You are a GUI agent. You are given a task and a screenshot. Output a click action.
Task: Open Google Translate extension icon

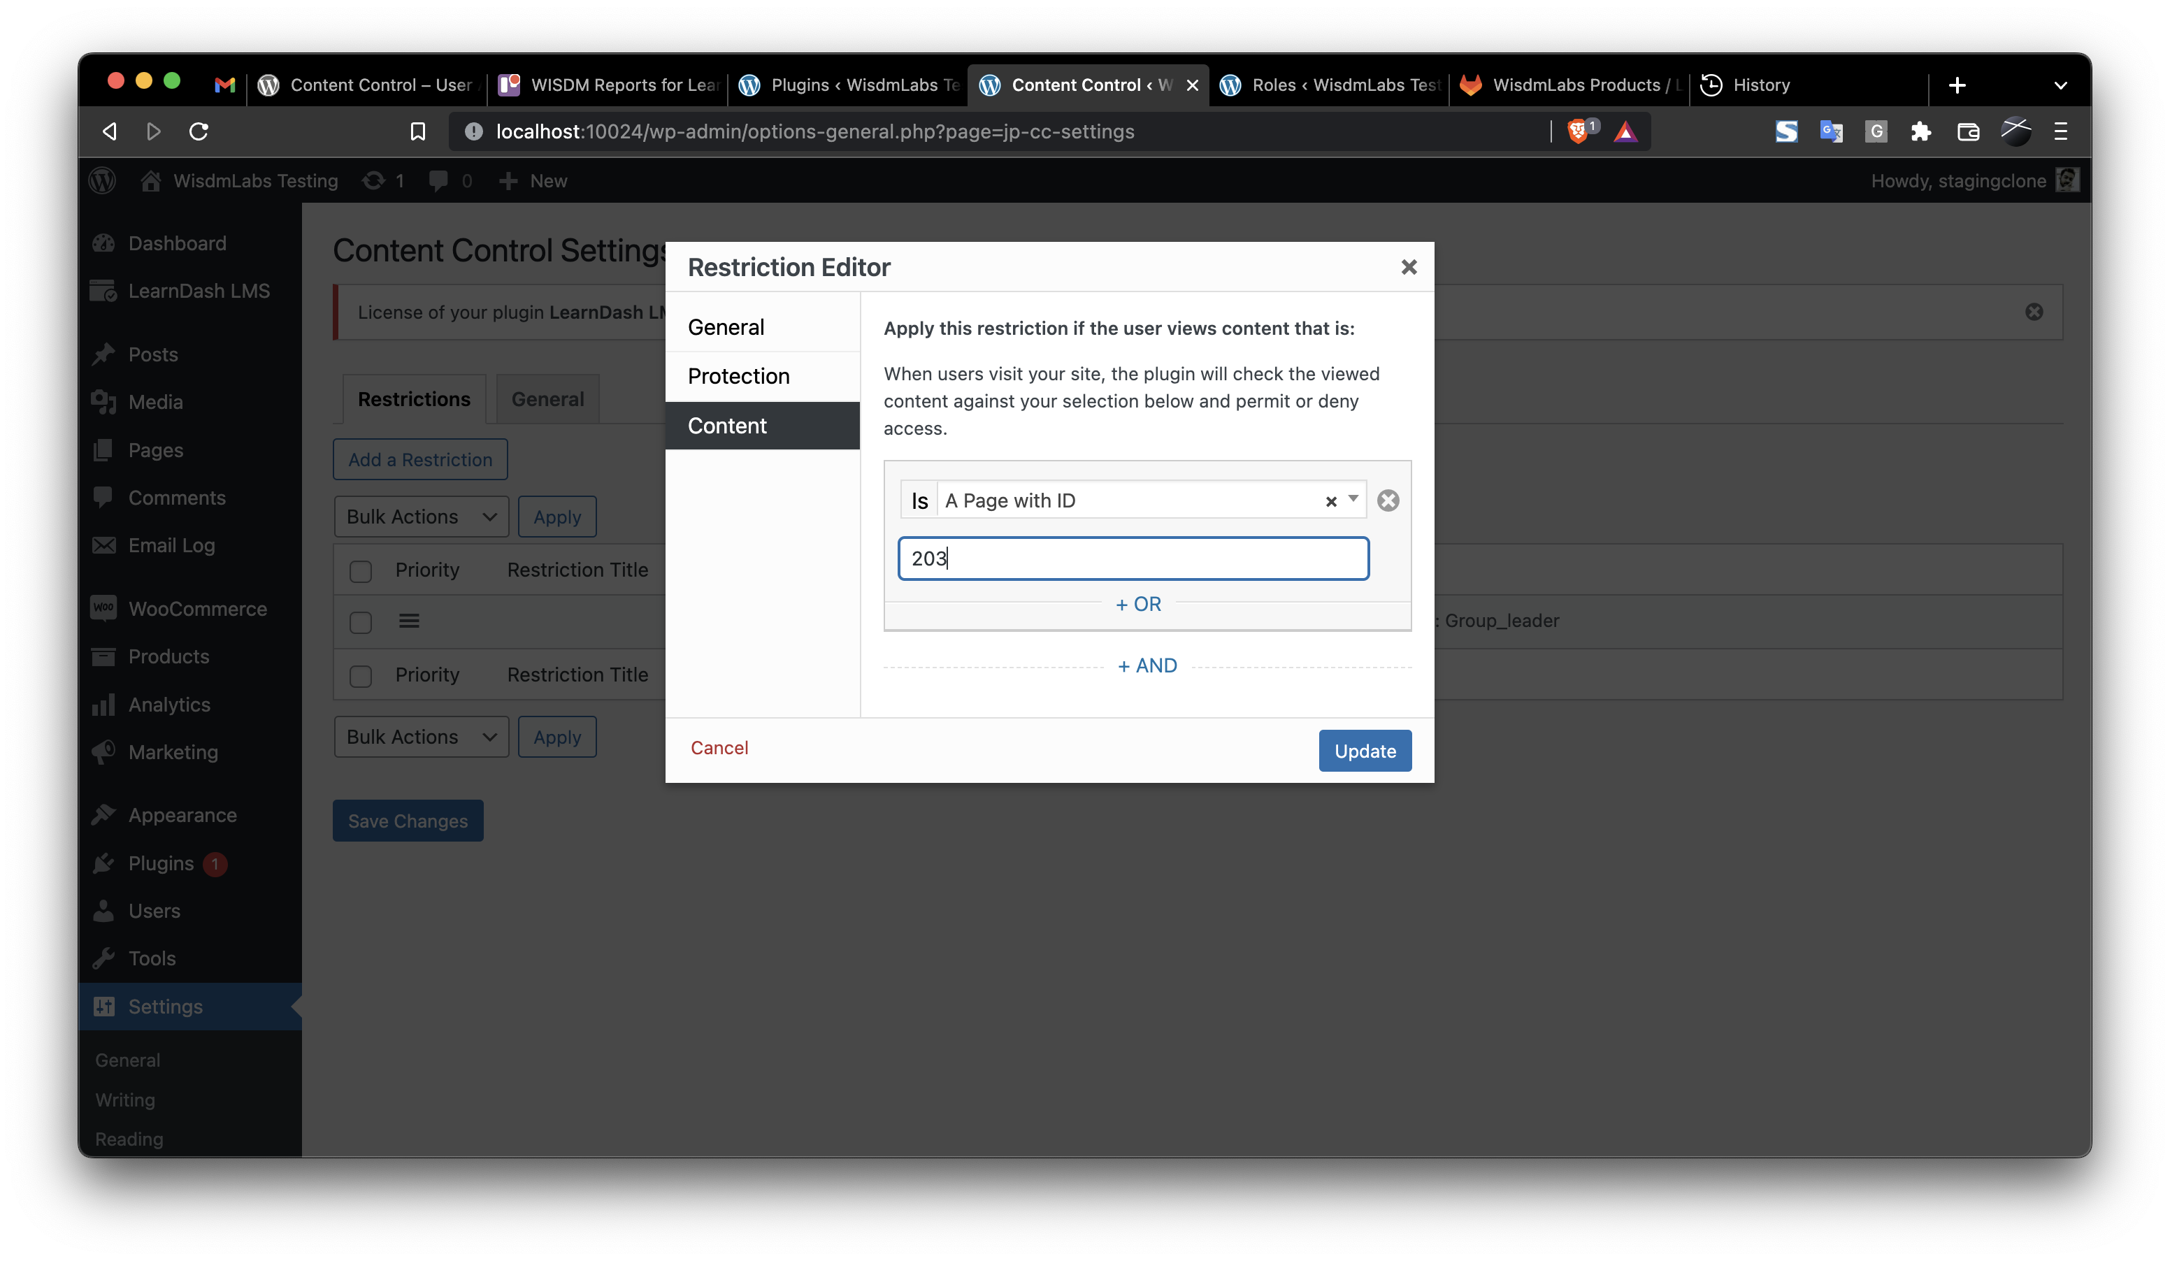coord(1831,131)
